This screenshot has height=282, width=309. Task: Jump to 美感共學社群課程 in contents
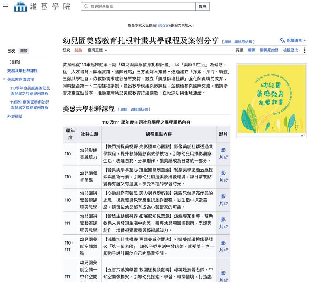[22, 71]
